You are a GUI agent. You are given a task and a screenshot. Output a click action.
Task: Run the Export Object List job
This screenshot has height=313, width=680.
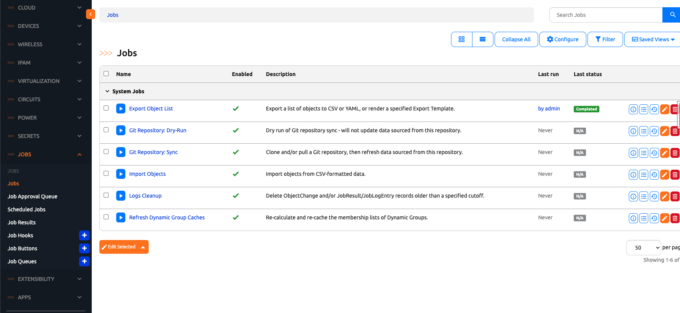click(x=121, y=109)
